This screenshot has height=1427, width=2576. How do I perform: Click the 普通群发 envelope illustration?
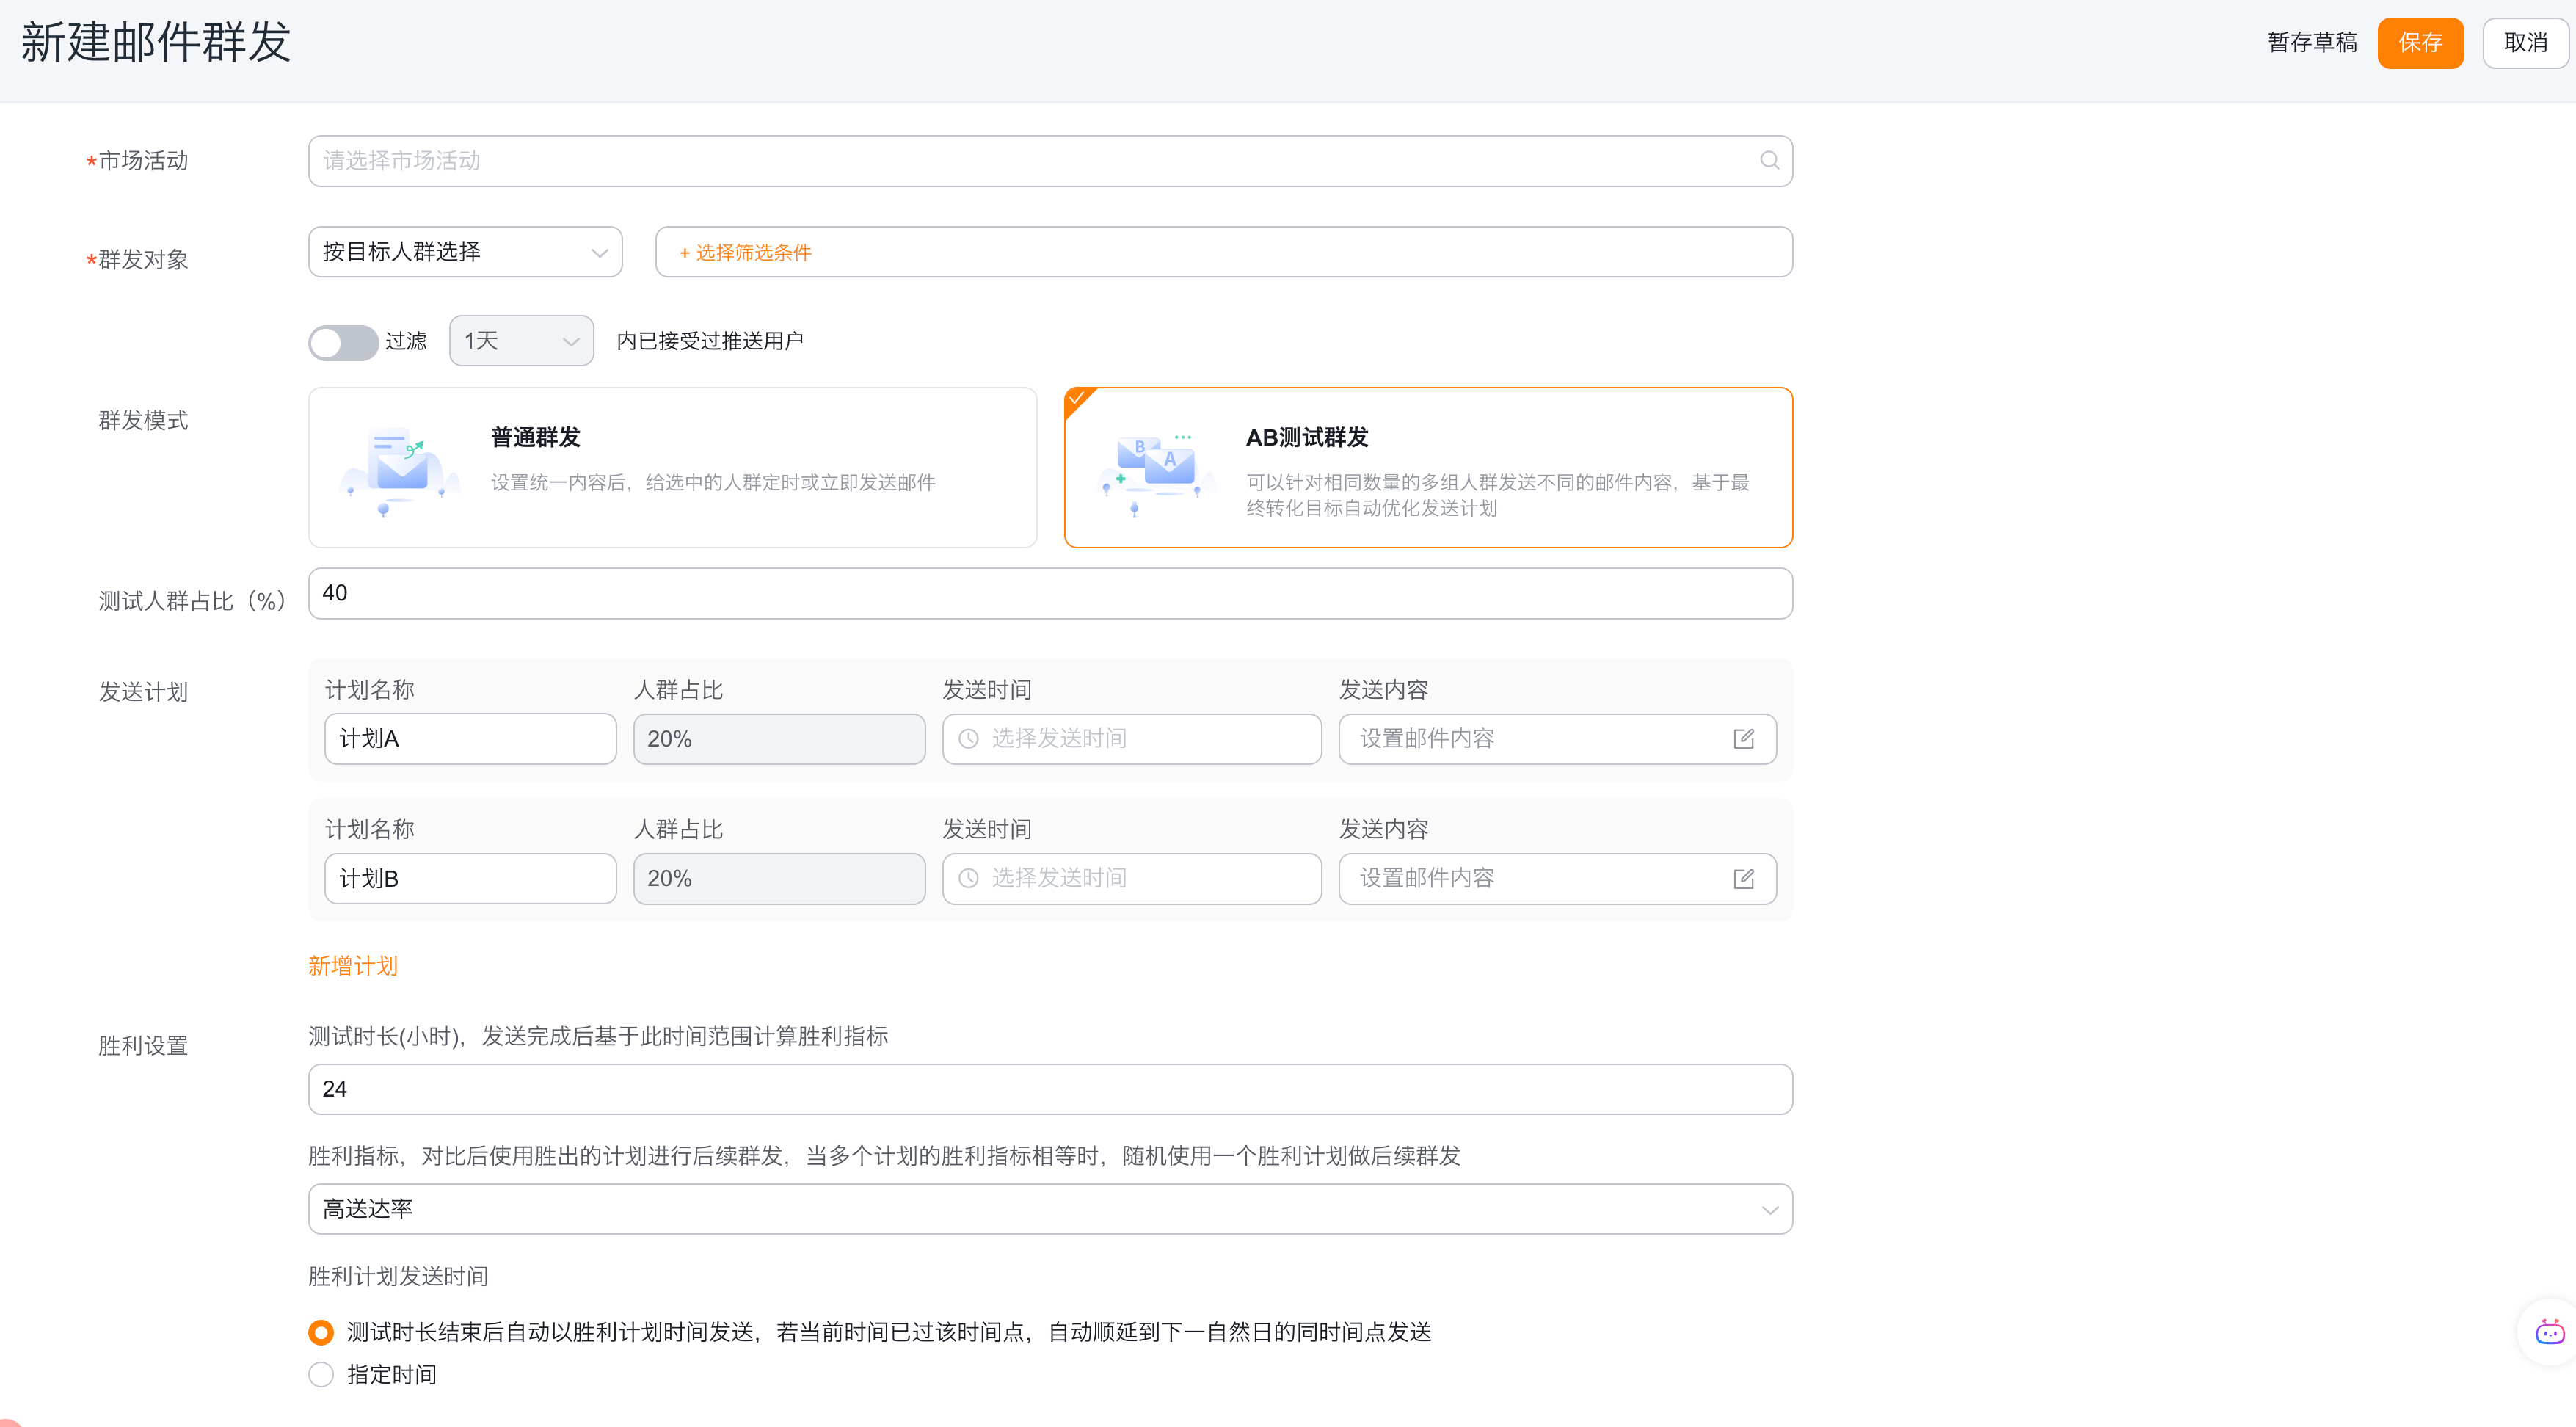tap(402, 468)
